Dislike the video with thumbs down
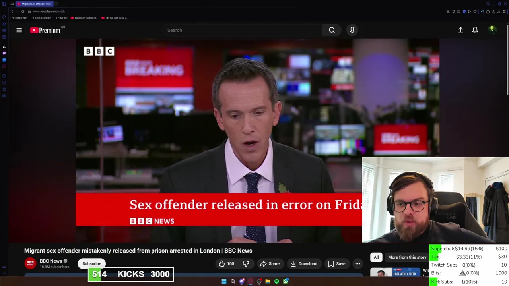 click(246, 263)
